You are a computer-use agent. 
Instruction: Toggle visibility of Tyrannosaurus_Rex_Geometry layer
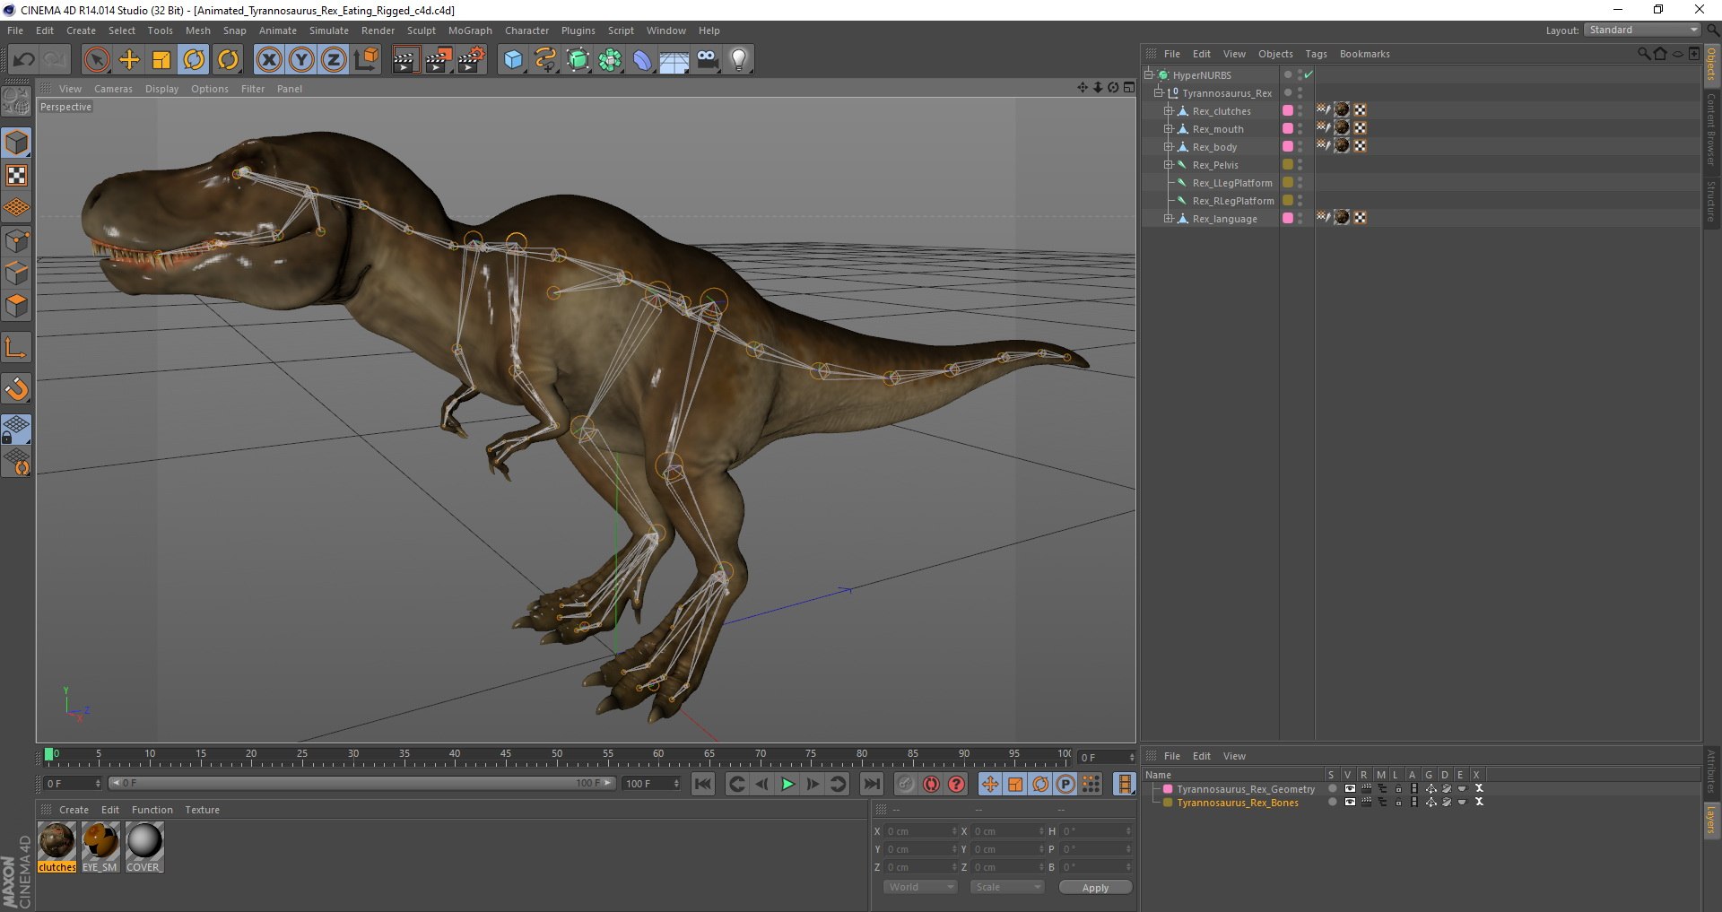(1349, 789)
